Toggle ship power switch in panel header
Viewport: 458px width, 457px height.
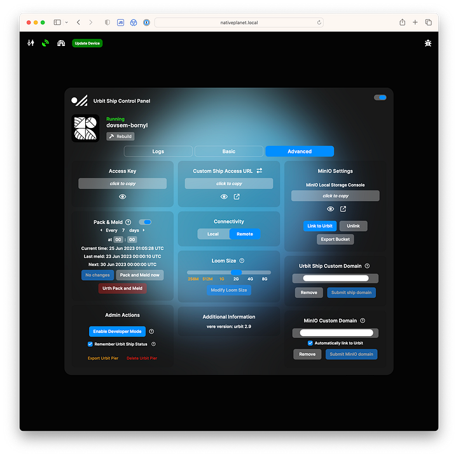point(380,97)
